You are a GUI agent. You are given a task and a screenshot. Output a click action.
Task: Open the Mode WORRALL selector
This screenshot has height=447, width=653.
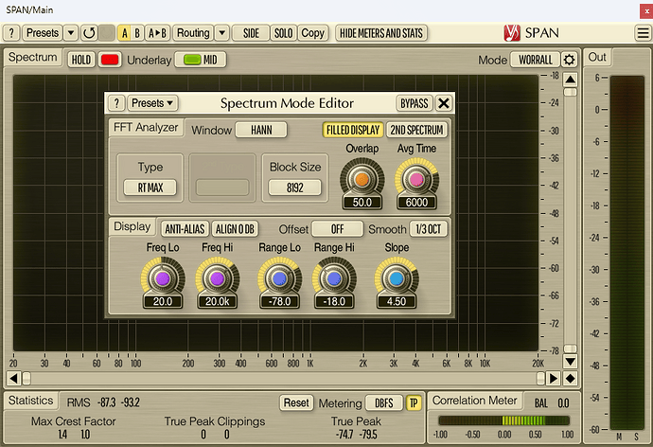point(535,60)
